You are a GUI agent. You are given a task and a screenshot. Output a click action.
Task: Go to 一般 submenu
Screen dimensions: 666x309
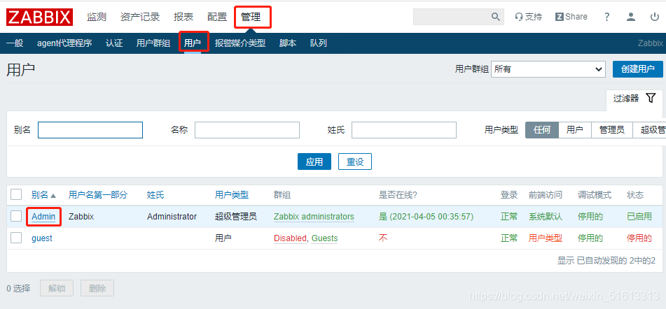[15, 43]
